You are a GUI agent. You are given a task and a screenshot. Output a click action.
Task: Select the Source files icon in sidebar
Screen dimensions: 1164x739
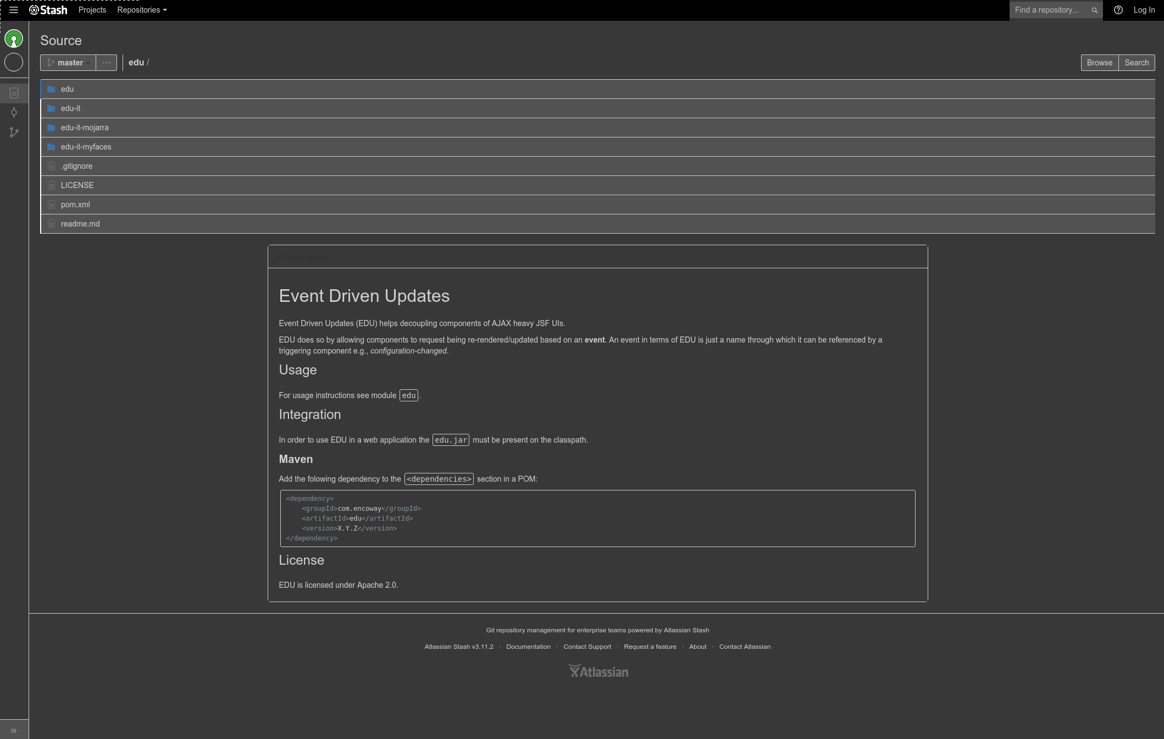(14, 92)
